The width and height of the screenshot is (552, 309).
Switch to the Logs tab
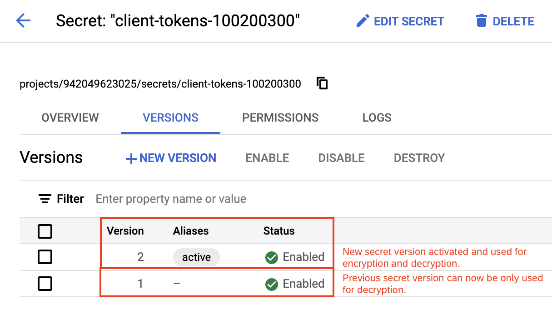(x=377, y=118)
